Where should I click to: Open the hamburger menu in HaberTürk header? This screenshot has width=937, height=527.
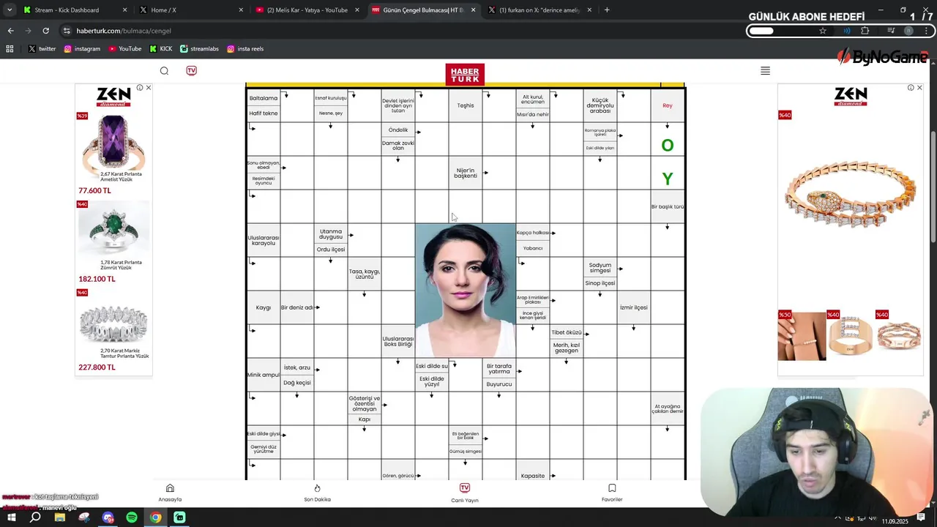coord(765,71)
